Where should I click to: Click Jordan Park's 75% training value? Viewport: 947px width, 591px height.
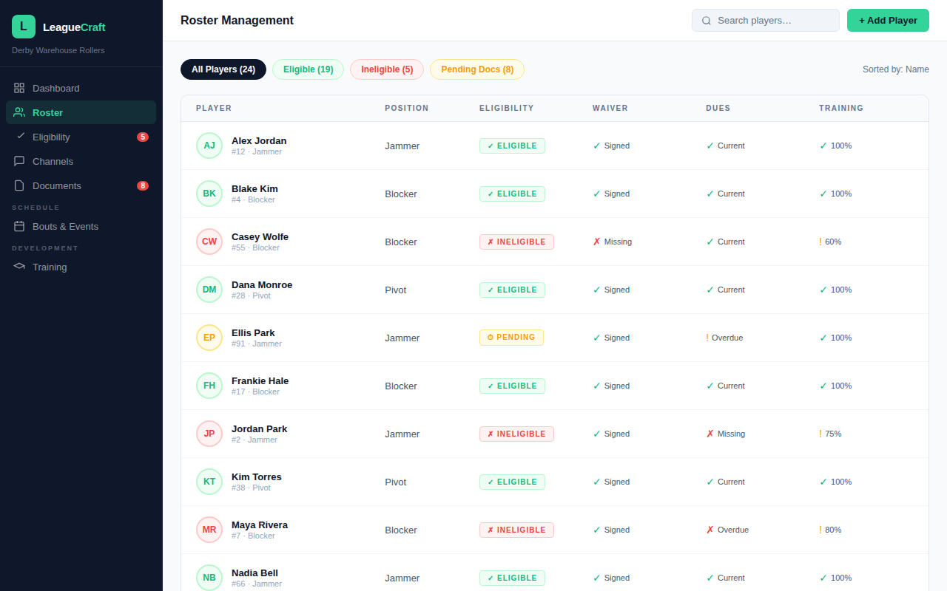coord(830,434)
